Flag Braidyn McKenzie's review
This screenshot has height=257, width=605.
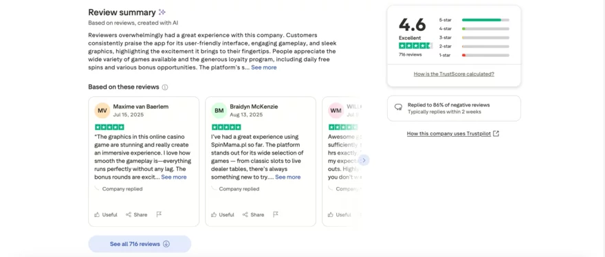click(x=276, y=214)
